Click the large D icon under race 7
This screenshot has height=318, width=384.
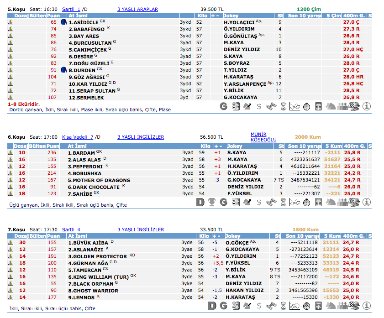tap(212, 305)
